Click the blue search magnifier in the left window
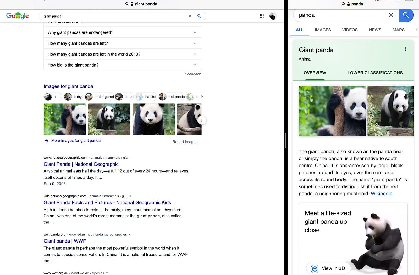This screenshot has height=275, width=419. point(199,16)
